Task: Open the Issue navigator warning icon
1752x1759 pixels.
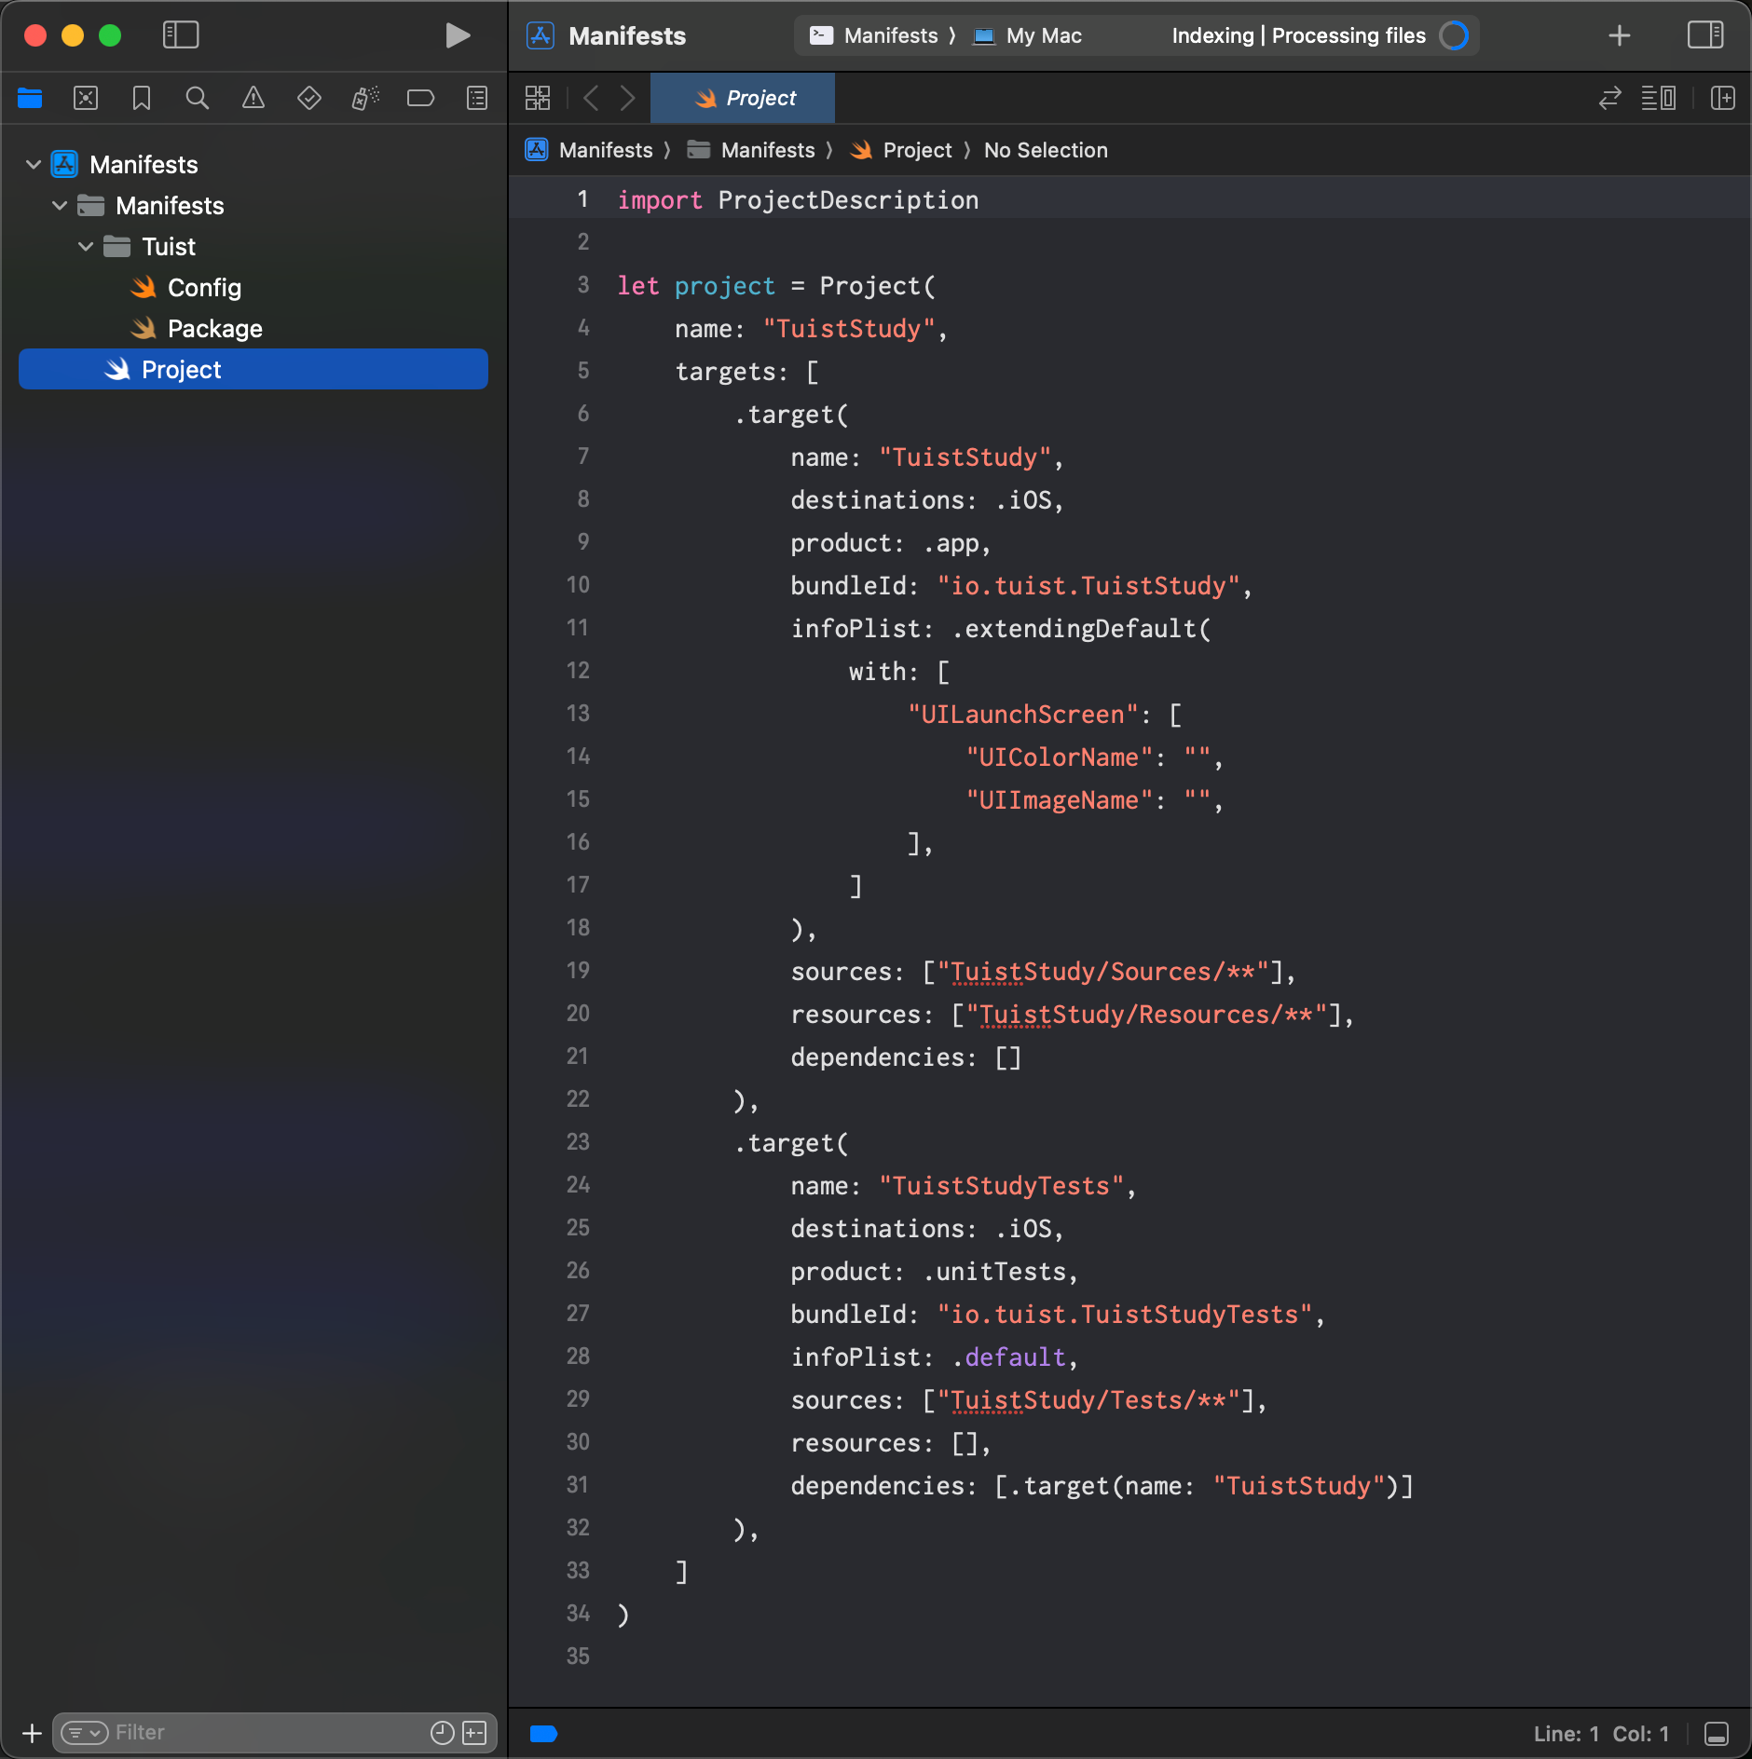Action: pos(253,98)
